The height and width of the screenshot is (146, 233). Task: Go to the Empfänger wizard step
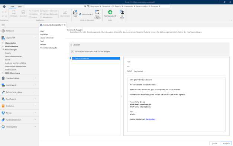point(44,34)
